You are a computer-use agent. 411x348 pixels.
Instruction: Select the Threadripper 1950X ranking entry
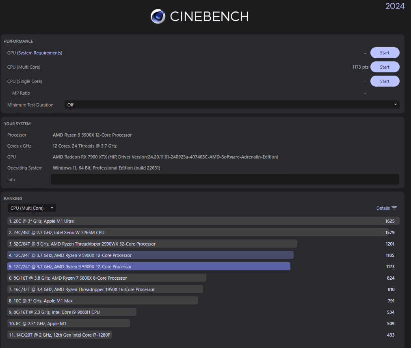105,289
